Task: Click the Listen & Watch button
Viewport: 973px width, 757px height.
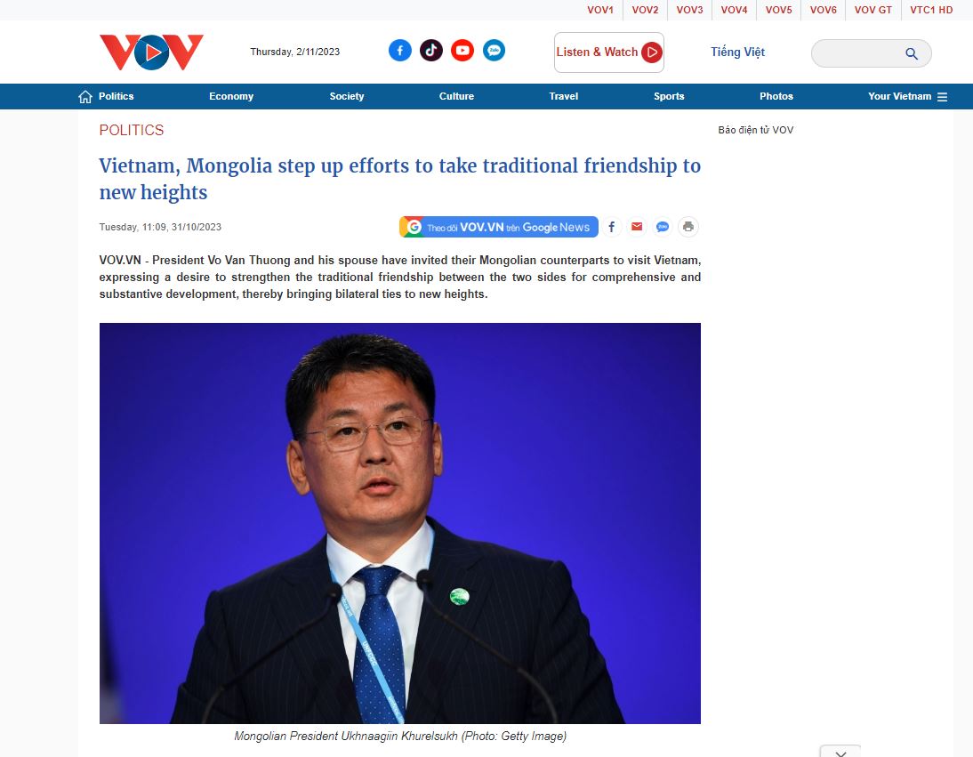Action: (x=608, y=52)
